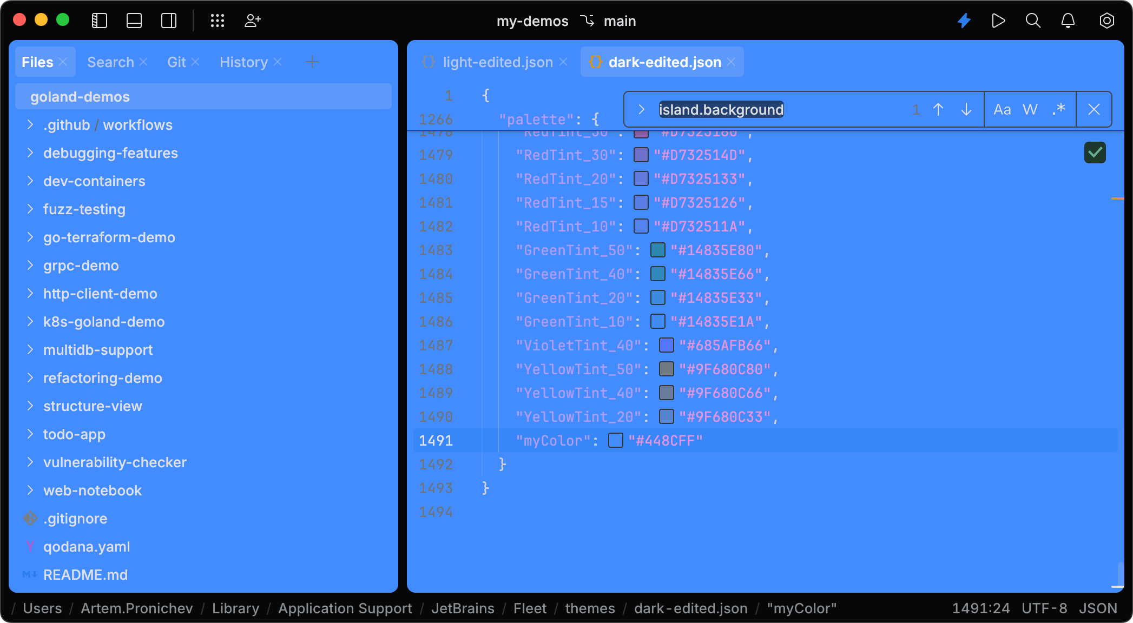Viewport: 1133px width, 623px height.
Task: Click the Run (play) icon in the toolbar
Action: [x=998, y=21]
